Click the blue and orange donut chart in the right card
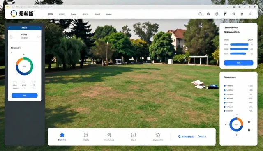Viewport: 263px width, 151px height. 236,124
